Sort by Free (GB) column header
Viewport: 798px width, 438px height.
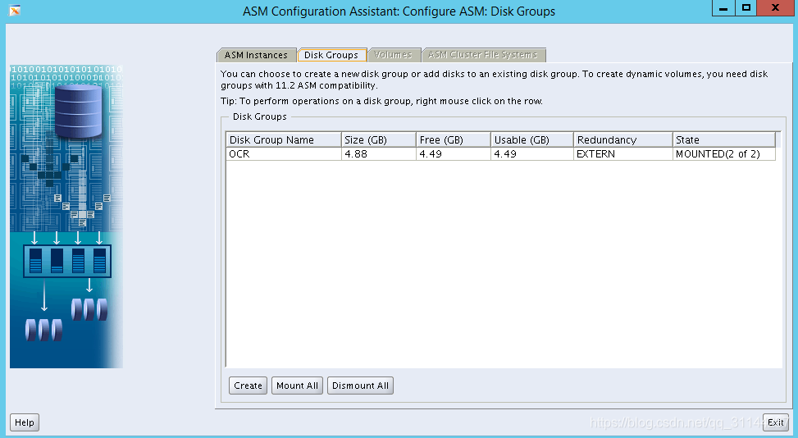(454, 139)
